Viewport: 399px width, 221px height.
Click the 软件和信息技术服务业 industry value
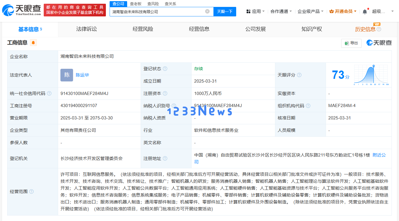coord(216,130)
